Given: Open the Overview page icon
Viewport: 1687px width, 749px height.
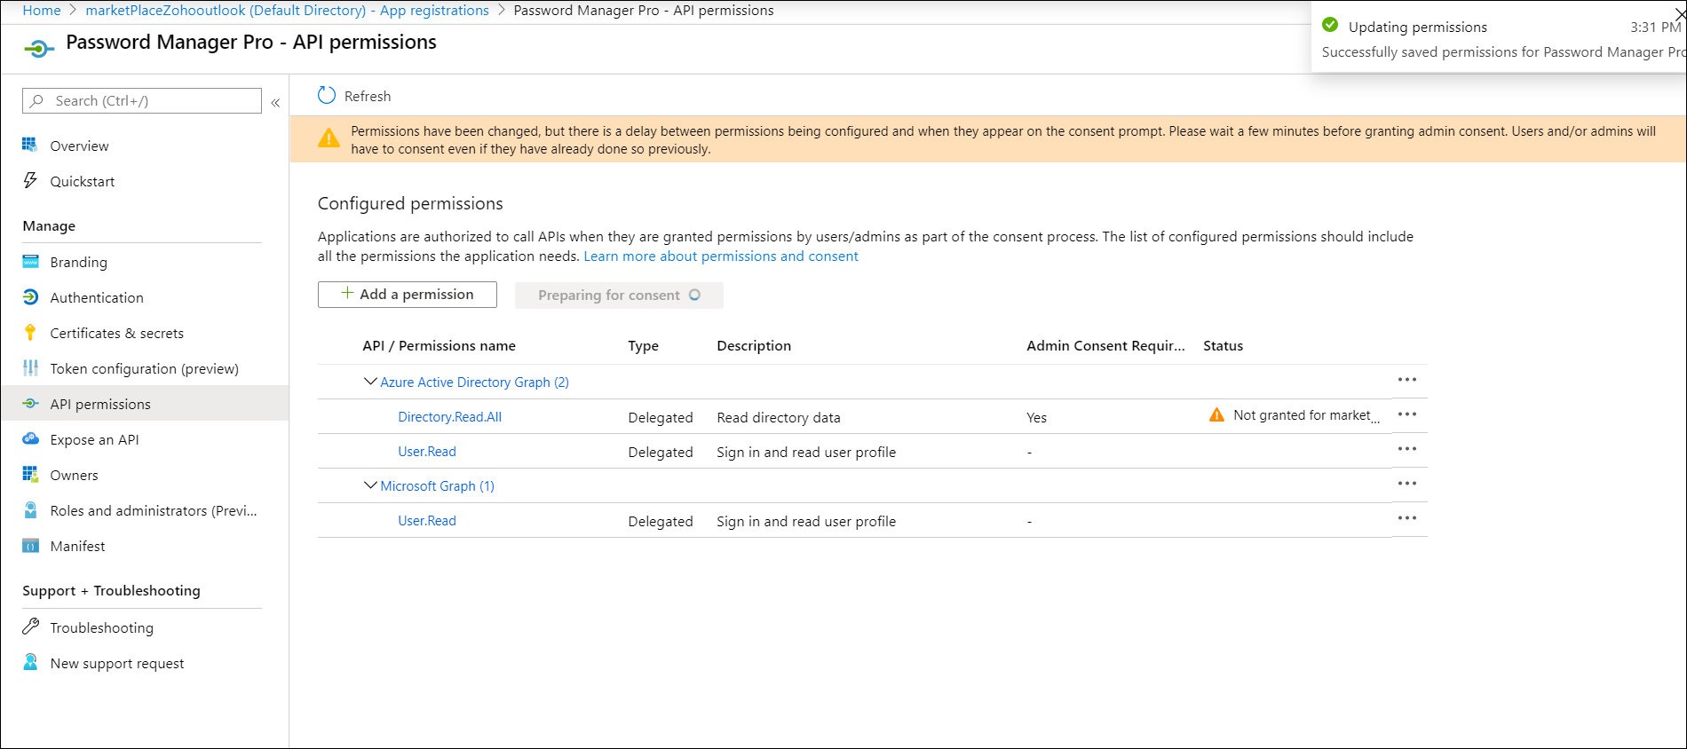Looking at the screenshot, I should click(x=30, y=146).
